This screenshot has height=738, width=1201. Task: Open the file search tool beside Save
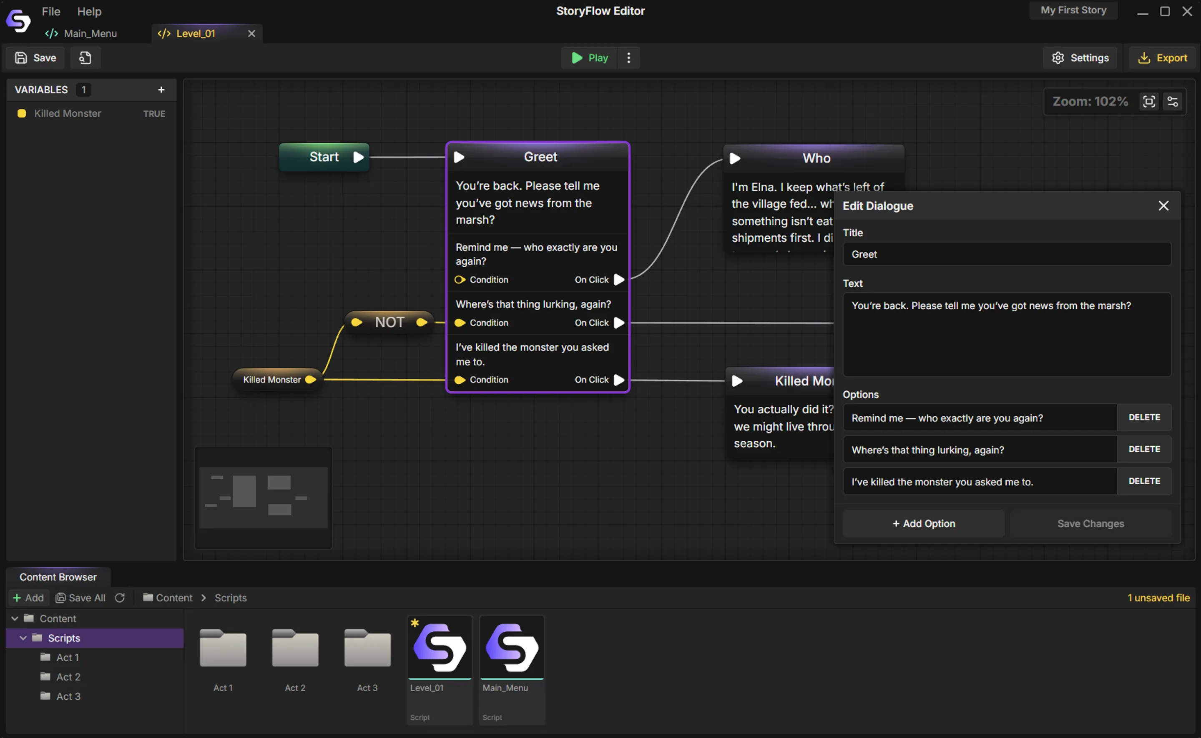pos(85,58)
